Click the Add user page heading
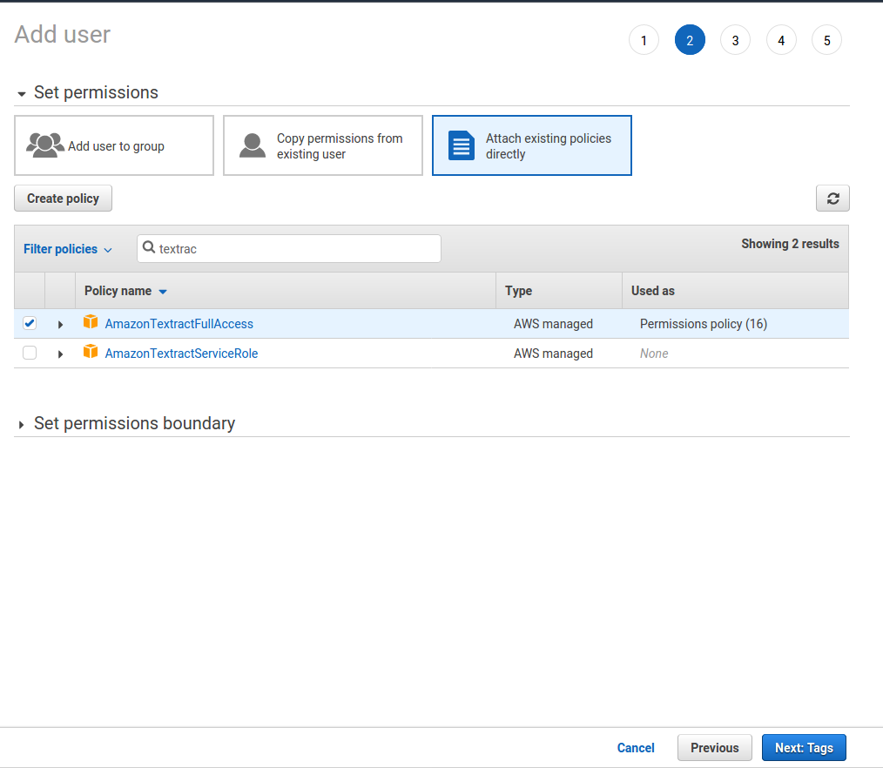Screen dimensions: 883x768 [63, 34]
